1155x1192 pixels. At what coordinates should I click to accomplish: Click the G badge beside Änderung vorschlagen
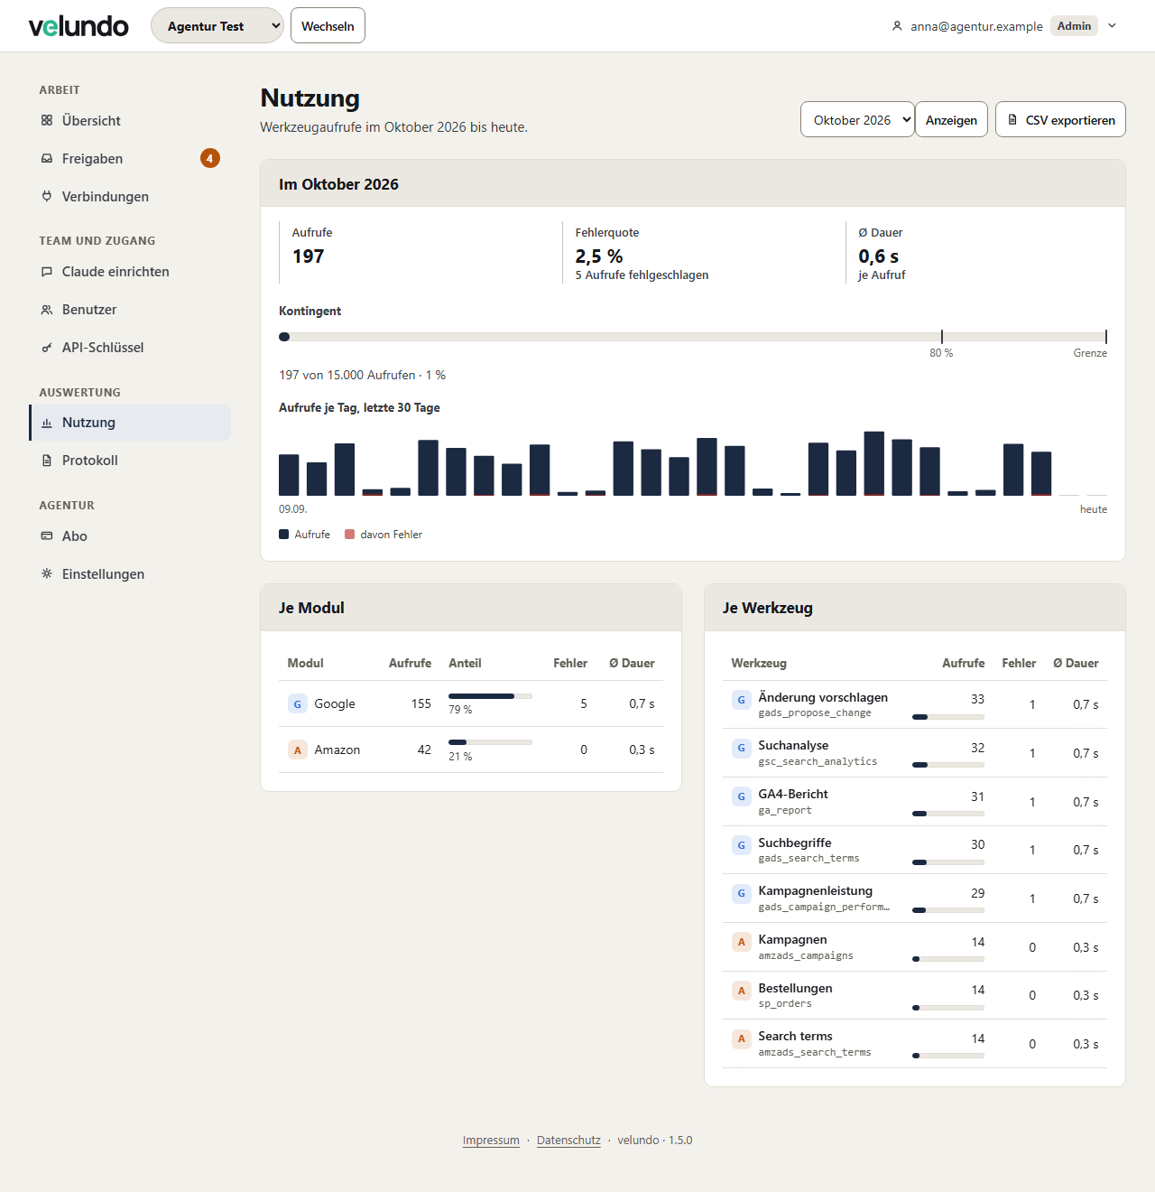pos(741,699)
